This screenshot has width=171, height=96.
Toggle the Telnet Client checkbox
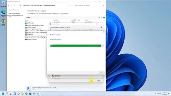pyautogui.click(x=53, y=77)
